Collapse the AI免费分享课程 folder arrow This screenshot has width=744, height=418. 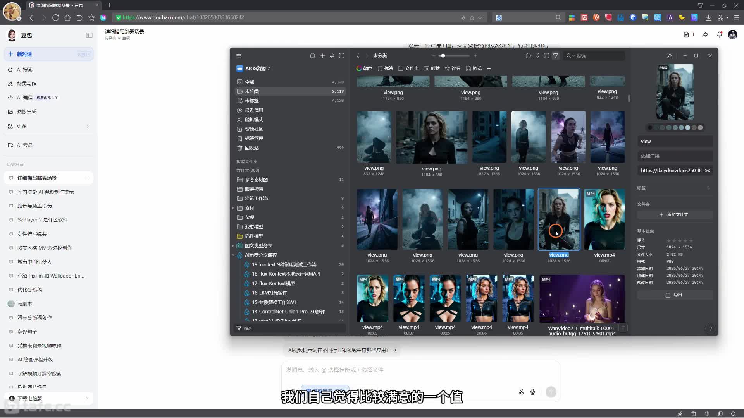pyautogui.click(x=233, y=255)
